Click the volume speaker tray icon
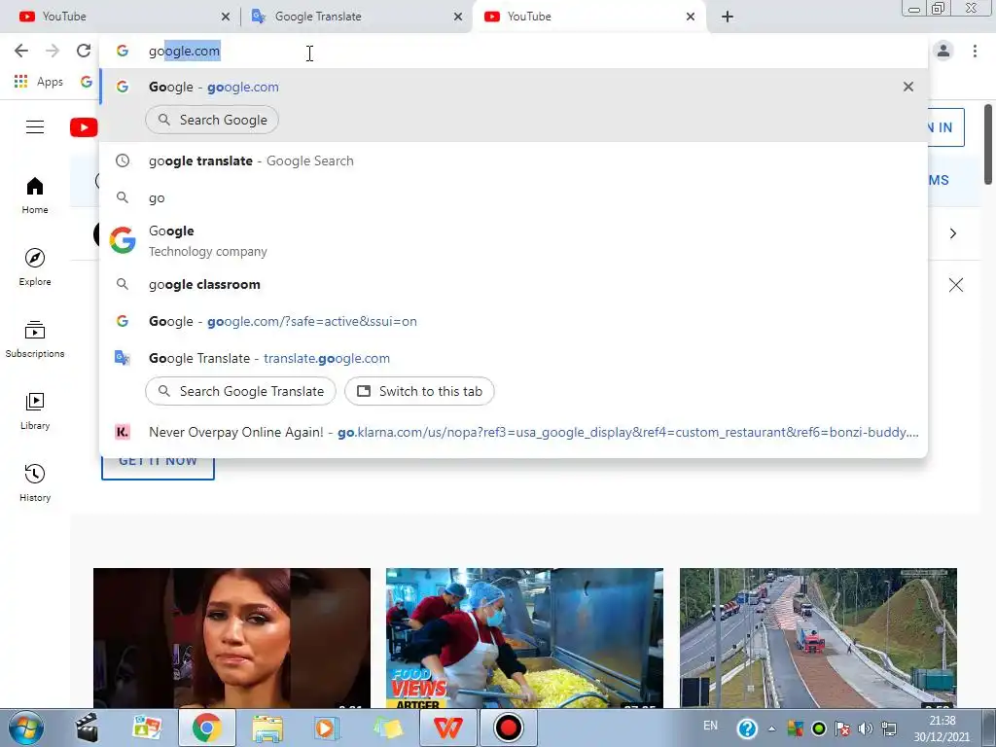The width and height of the screenshot is (996, 747). click(865, 728)
